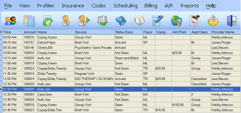Screen dimensions: 241x113
Task: Click the purple door exit icon
Action: click(x=231, y=21)
